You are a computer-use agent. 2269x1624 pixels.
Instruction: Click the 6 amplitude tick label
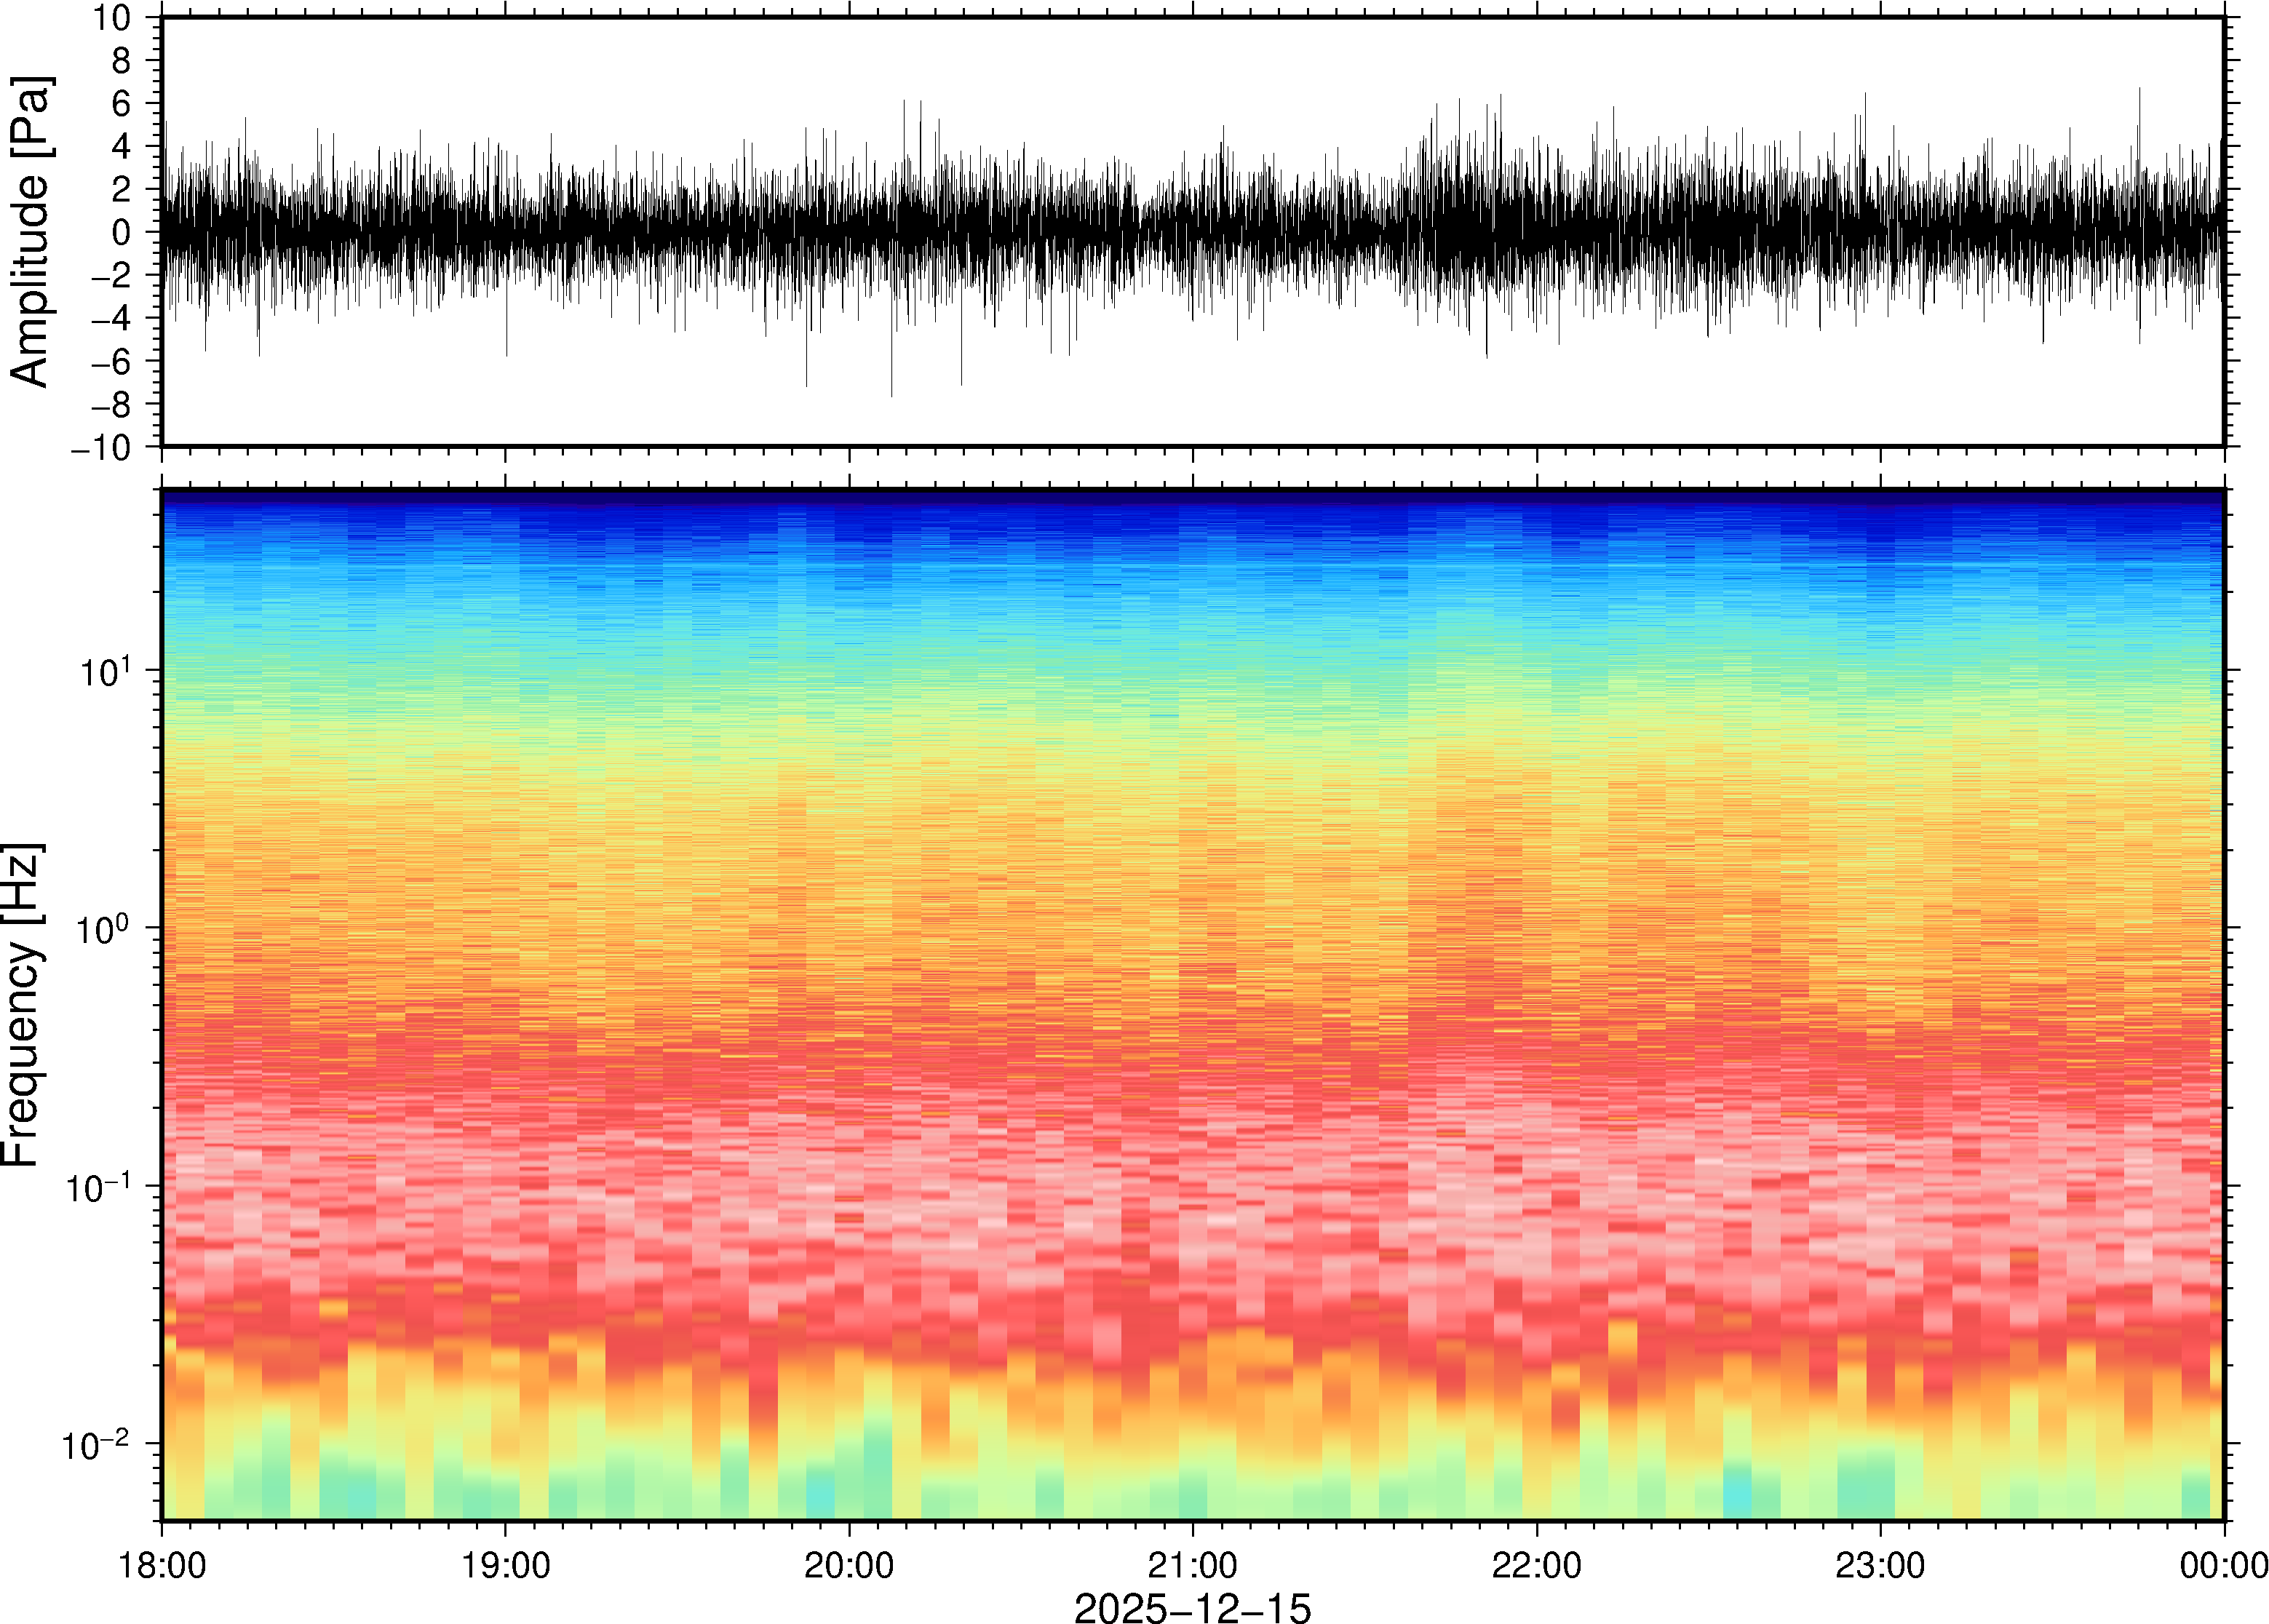121,104
